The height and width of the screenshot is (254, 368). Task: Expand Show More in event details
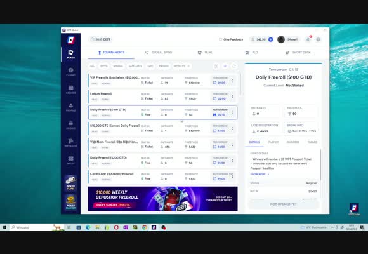point(260,174)
